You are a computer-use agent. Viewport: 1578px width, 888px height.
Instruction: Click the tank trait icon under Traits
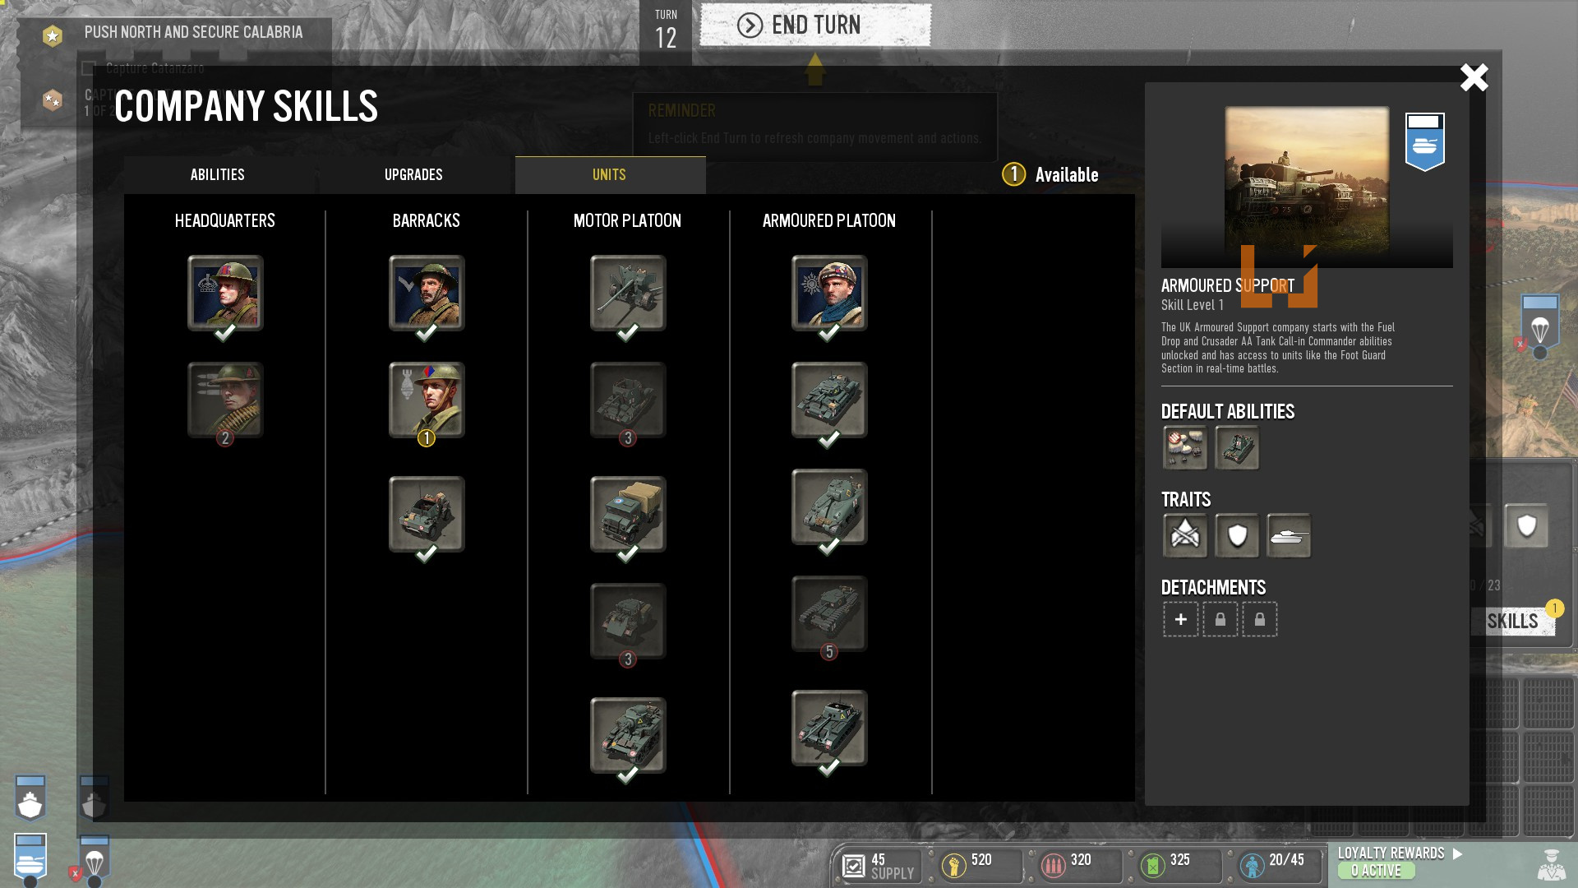pos(1289,536)
